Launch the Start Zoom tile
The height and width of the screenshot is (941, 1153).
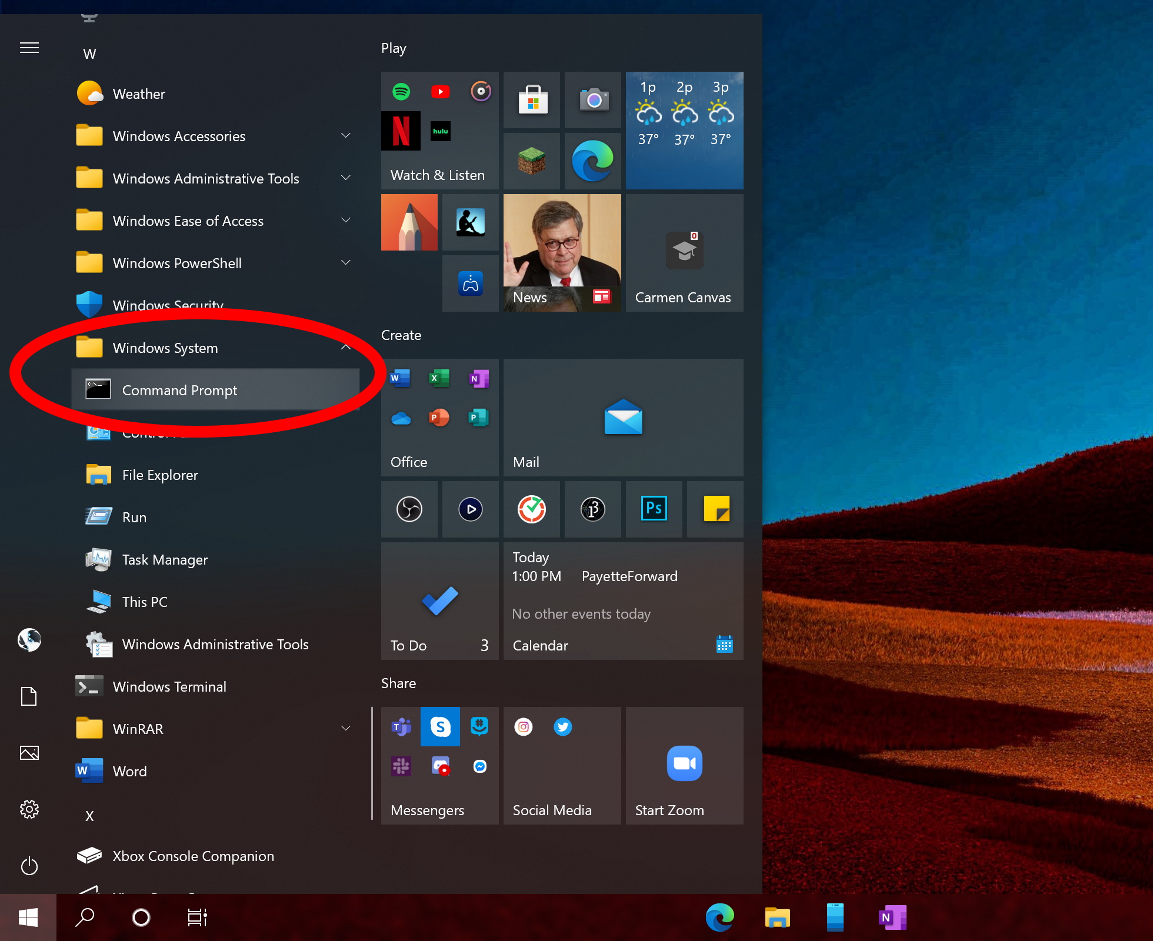tap(684, 765)
